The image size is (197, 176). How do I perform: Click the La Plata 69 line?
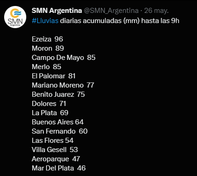pyautogui.click(x=50, y=113)
